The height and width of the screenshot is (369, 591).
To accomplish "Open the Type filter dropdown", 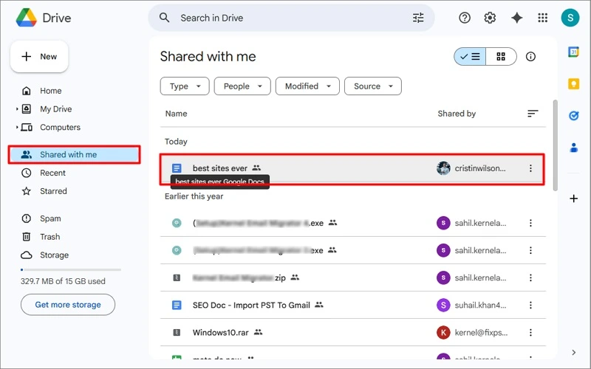I will 185,86.
